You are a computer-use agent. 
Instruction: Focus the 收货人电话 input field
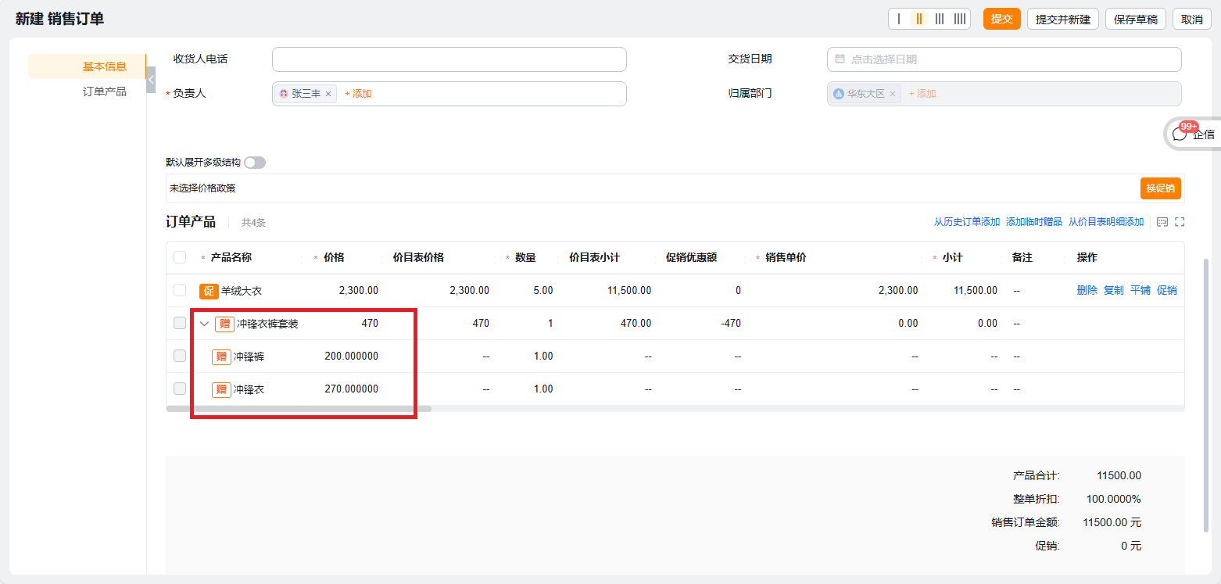[x=449, y=59]
